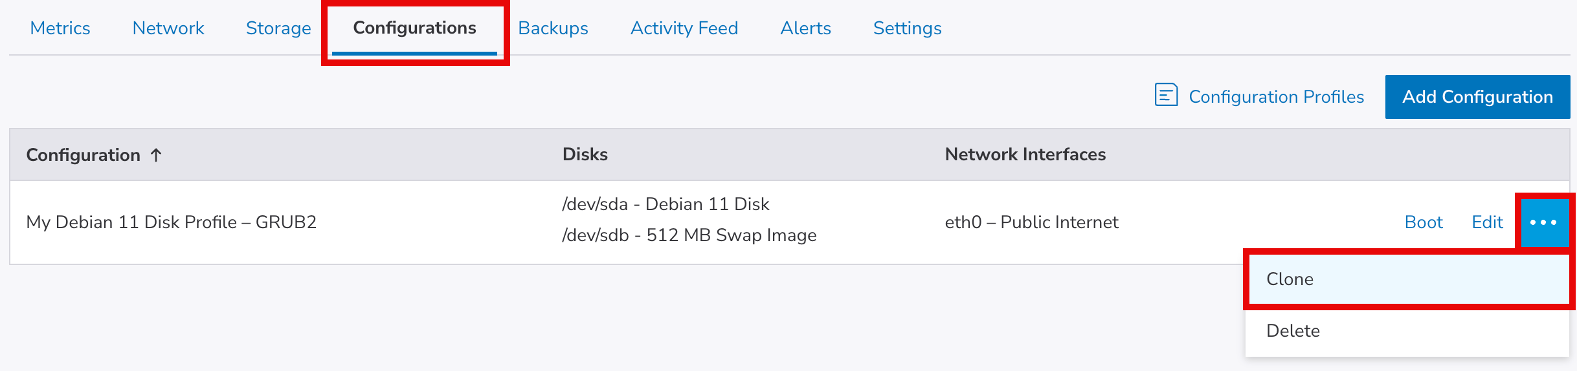Viewport: 1577px width, 371px height.
Task: Click the ascending sort arrow beside Configuration
Action: 156,155
